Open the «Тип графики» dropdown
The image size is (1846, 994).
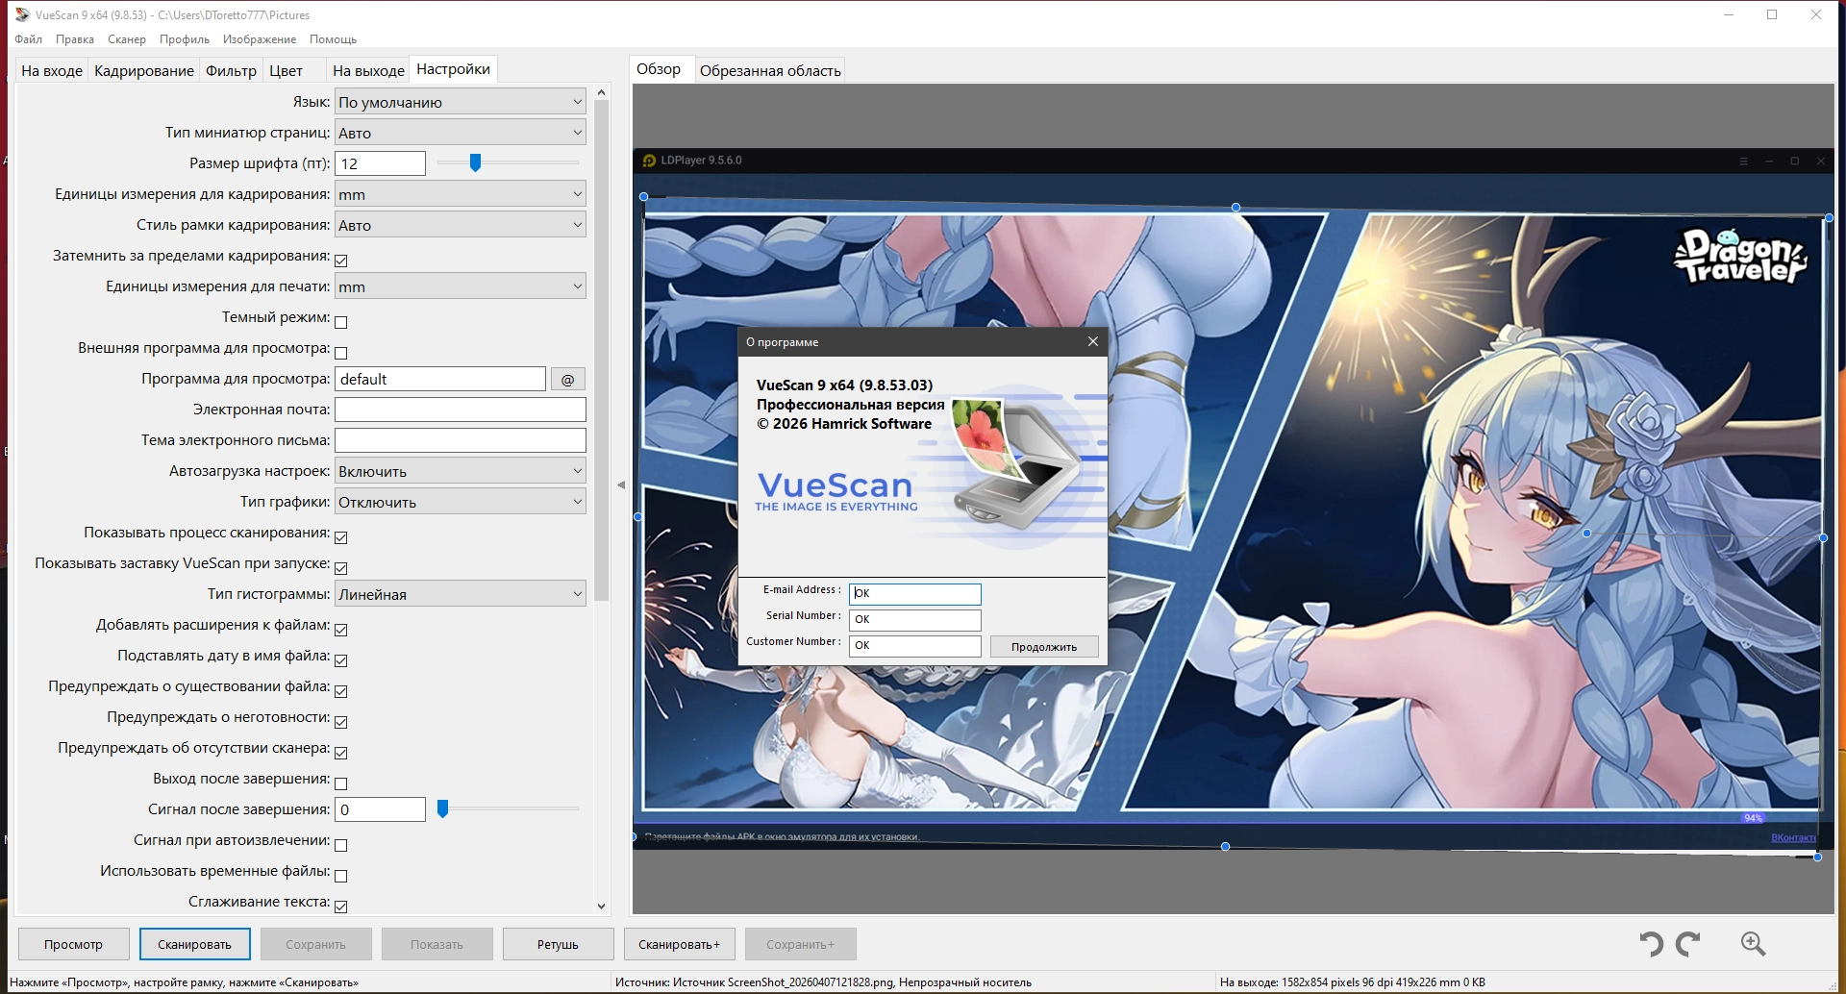tap(461, 502)
